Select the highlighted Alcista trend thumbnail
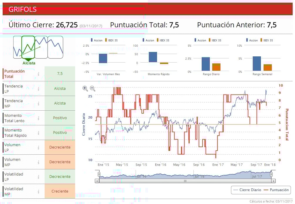Image resolution: width=295 pixels, height=204 pixels. pos(28,47)
